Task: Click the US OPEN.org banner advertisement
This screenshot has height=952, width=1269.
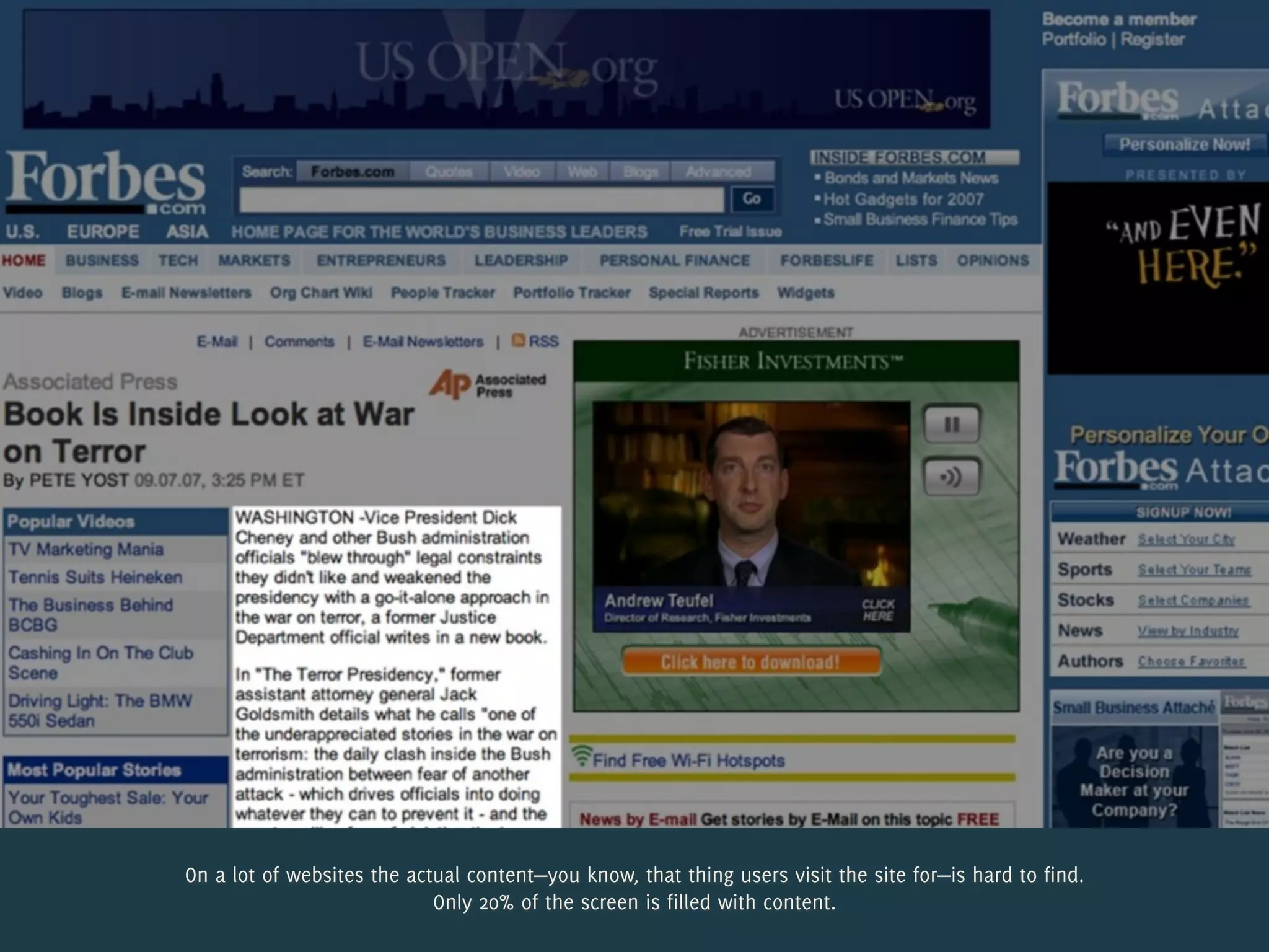Action: coord(506,69)
